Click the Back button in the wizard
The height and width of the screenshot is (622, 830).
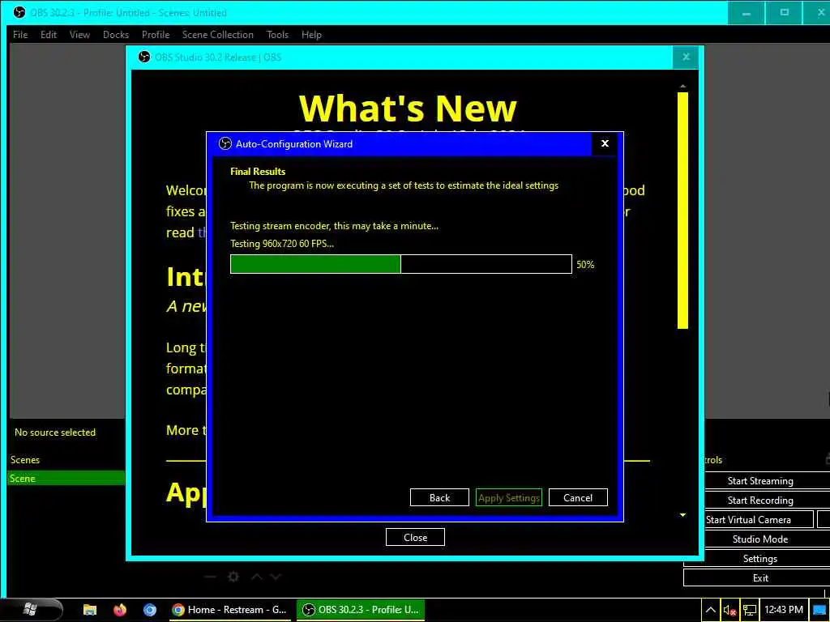(x=439, y=497)
